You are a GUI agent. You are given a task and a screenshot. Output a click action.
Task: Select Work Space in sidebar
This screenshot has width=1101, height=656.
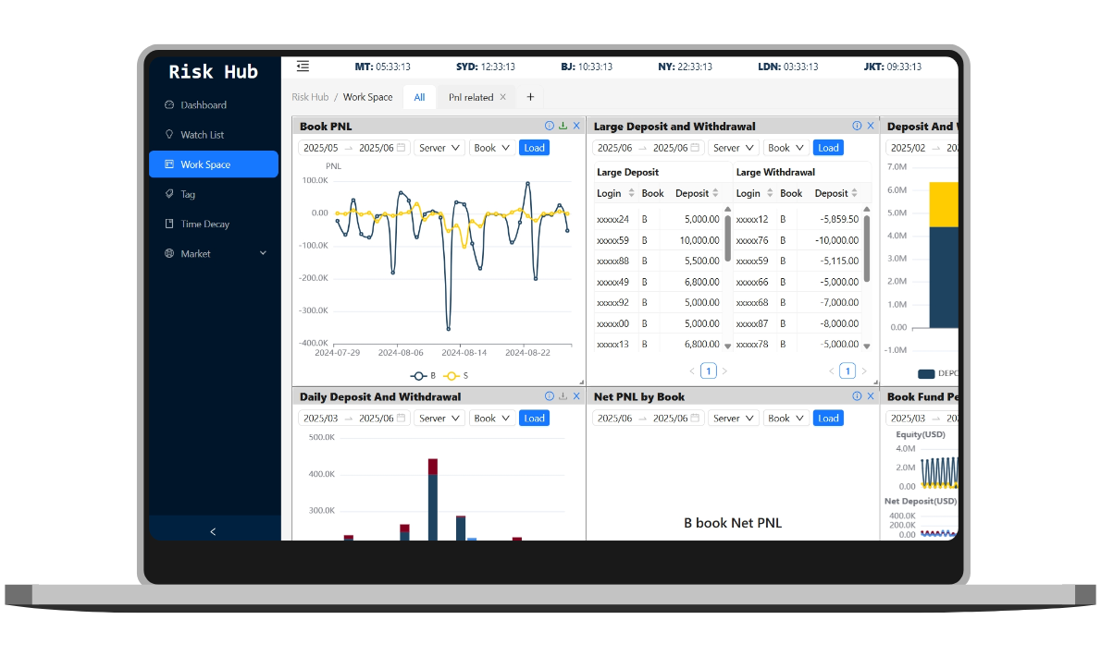214,164
